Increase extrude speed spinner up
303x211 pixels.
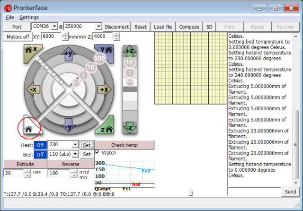[74, 171]
